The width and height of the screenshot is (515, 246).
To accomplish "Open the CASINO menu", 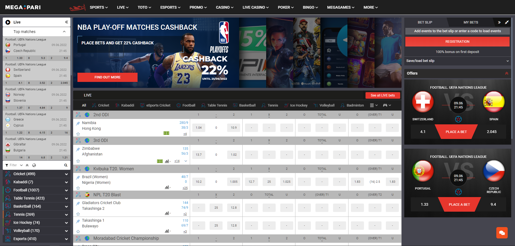I will tap(224, 7).
